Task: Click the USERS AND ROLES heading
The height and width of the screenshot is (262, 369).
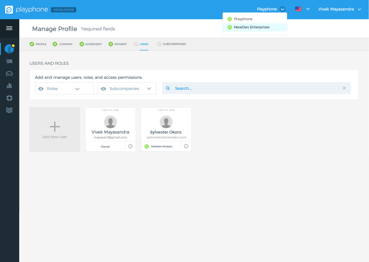Action: click(x=49, y=63)
